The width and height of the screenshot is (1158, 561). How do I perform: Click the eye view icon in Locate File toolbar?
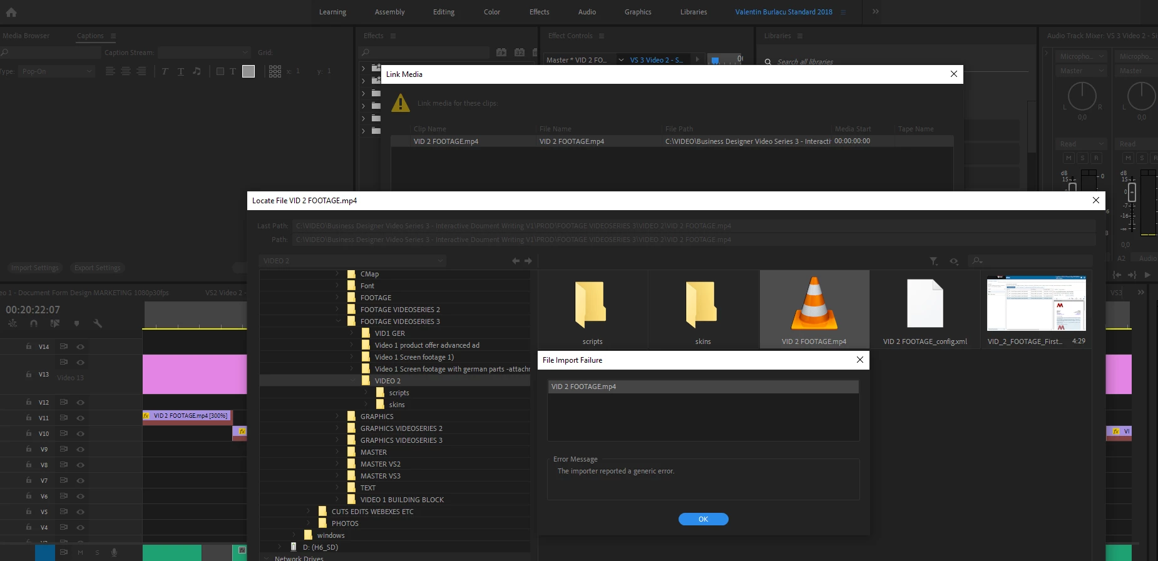coord(954,261)
